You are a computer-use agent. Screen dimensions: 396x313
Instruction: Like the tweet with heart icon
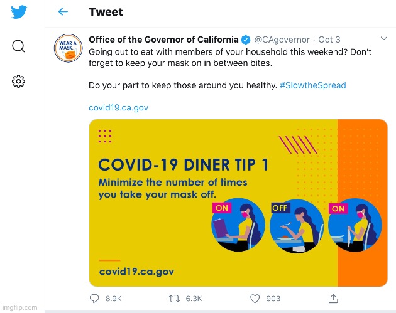(x=255, y=299)
